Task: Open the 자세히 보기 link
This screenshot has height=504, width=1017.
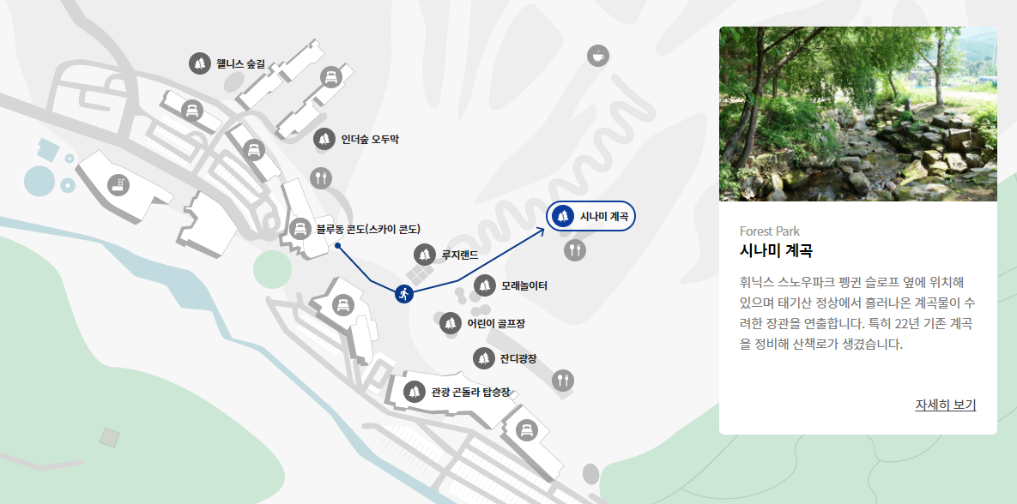Action: tap(945, 405)
